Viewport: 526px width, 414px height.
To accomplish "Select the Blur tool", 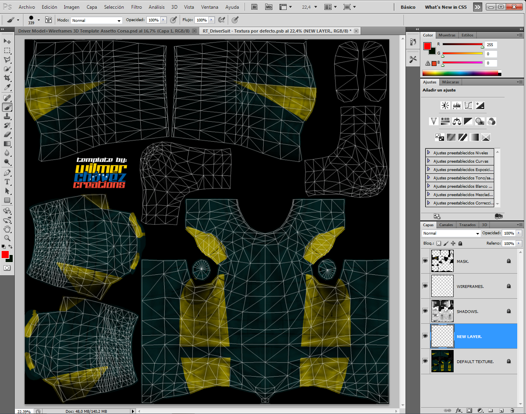I will [7, 153].
